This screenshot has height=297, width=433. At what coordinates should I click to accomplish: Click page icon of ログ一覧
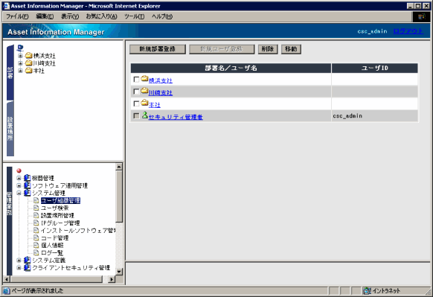click(36, 252)
